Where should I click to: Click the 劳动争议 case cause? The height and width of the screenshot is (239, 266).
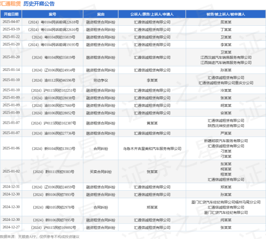101,80
